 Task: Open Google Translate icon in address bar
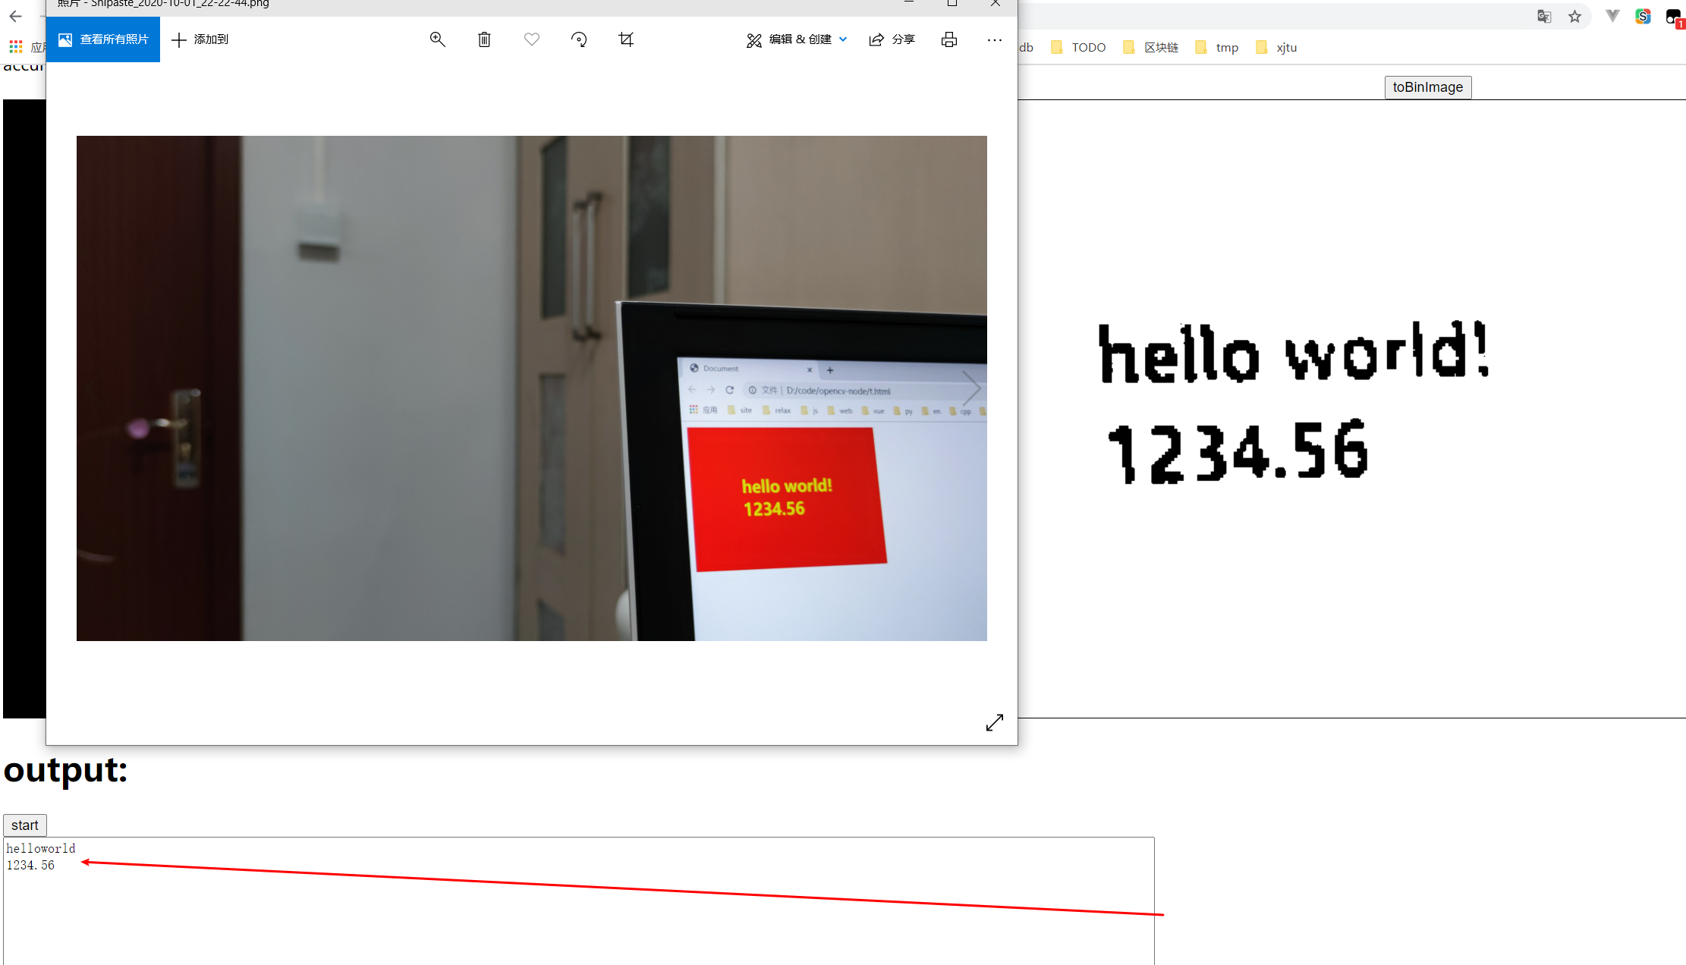click(1544, 16)
